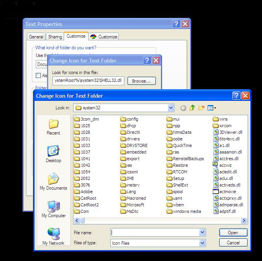
Task: Select the Customize tab with colored icon
Action: pyautogui.click(x=104, y=37)
